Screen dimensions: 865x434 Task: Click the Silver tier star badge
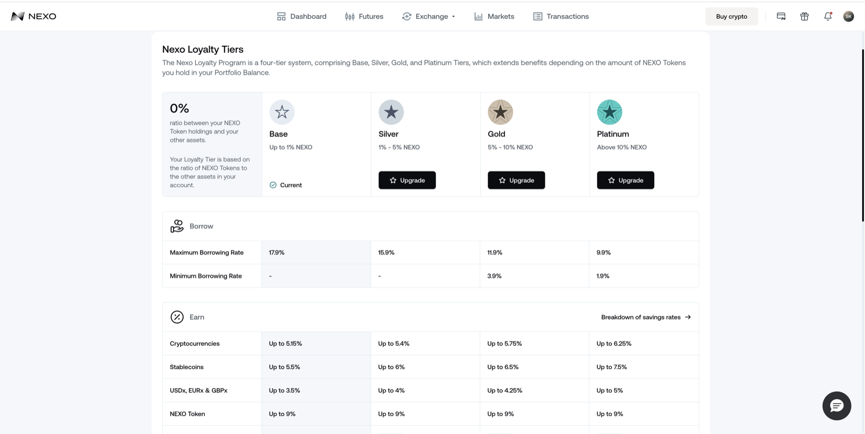click(x=391, y=112)
